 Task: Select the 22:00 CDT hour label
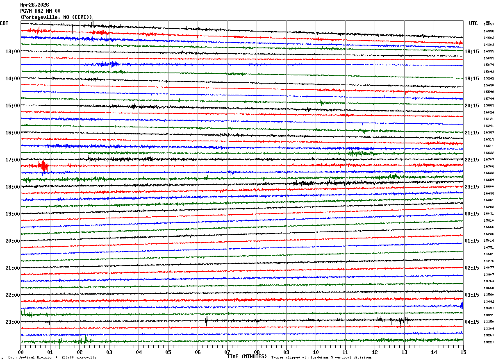pyautogui.click(x=13, y=295)
